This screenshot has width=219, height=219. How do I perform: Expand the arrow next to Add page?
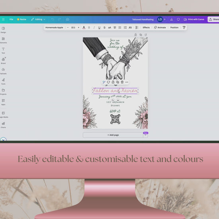145,135
